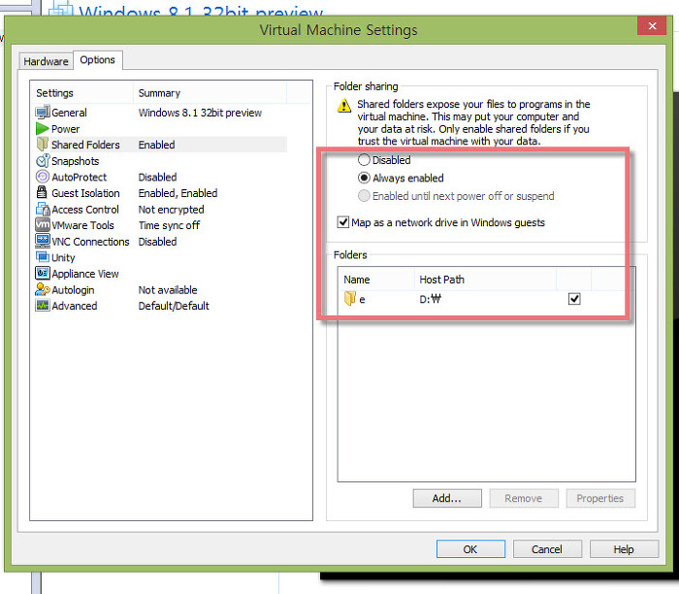The width and height of the screenshot is (679, 594).
Task: Select the Advanced settings row
Action: [75, 306]
